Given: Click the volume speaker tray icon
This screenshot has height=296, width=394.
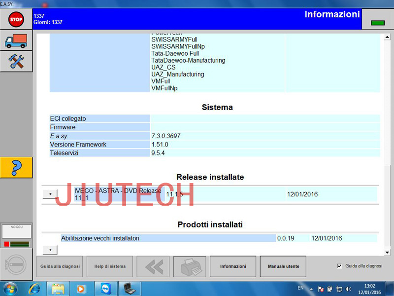Looking at the screenshot, I should pos(349,289).
